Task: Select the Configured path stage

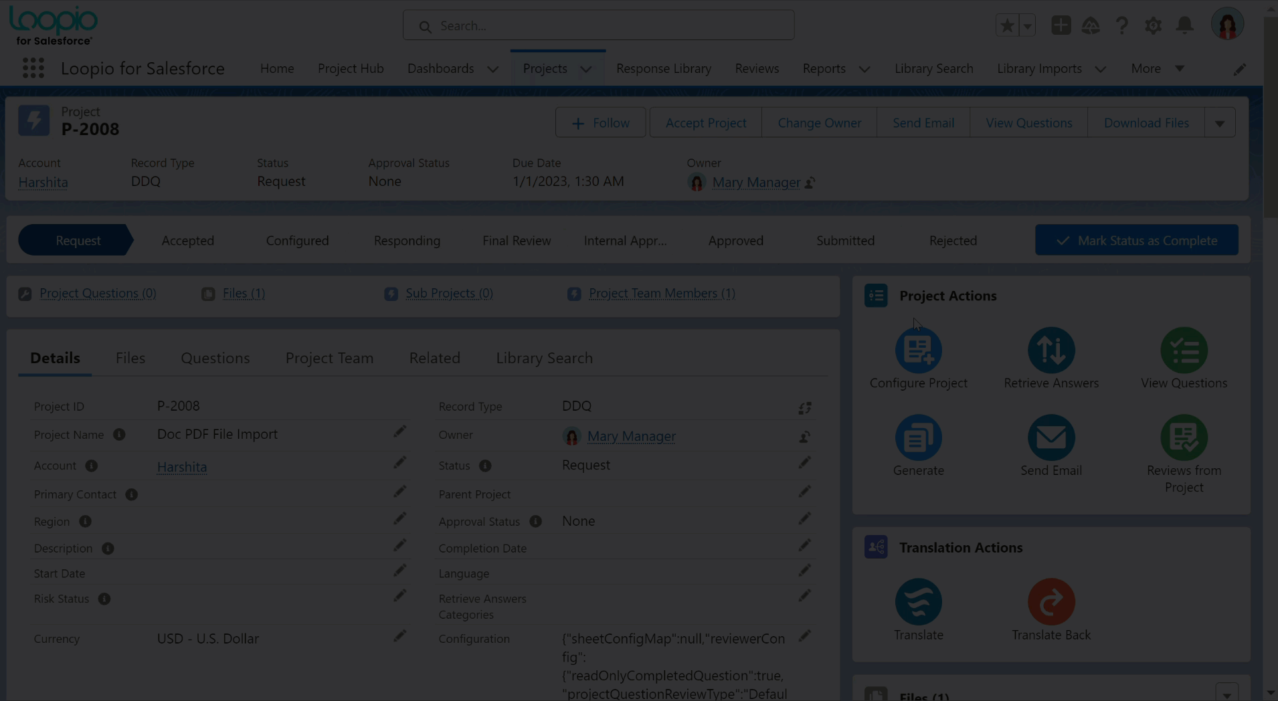Action: pos(297,241)
